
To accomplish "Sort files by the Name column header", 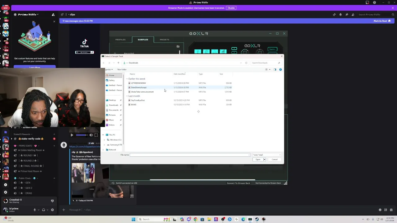I will point(132,74).
